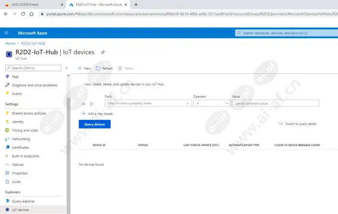Select the R2D2-IoT-Hub Microsoft Azure tab
The height and width of the screenshot is (214, 338).
[99, 4]
